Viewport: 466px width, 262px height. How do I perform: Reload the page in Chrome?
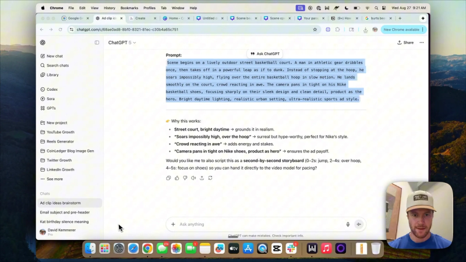coord(61,30)
